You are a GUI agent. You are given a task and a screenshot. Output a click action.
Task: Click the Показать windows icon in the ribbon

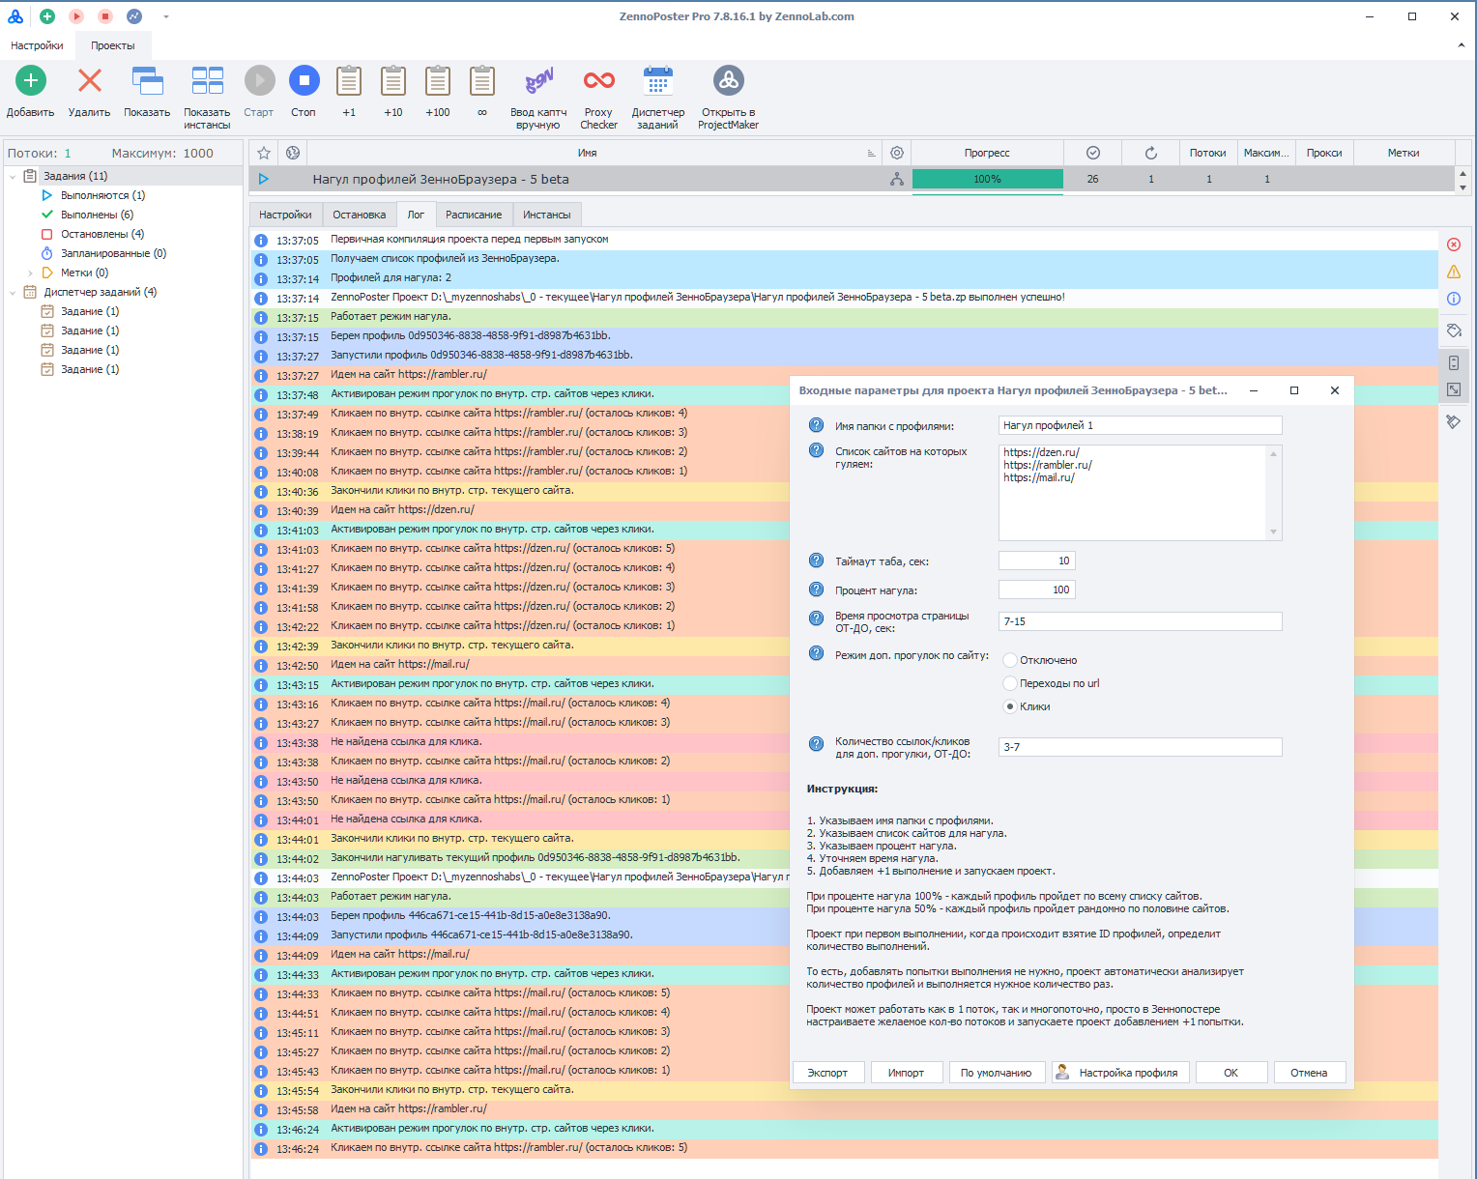click(x=147, y=81)
